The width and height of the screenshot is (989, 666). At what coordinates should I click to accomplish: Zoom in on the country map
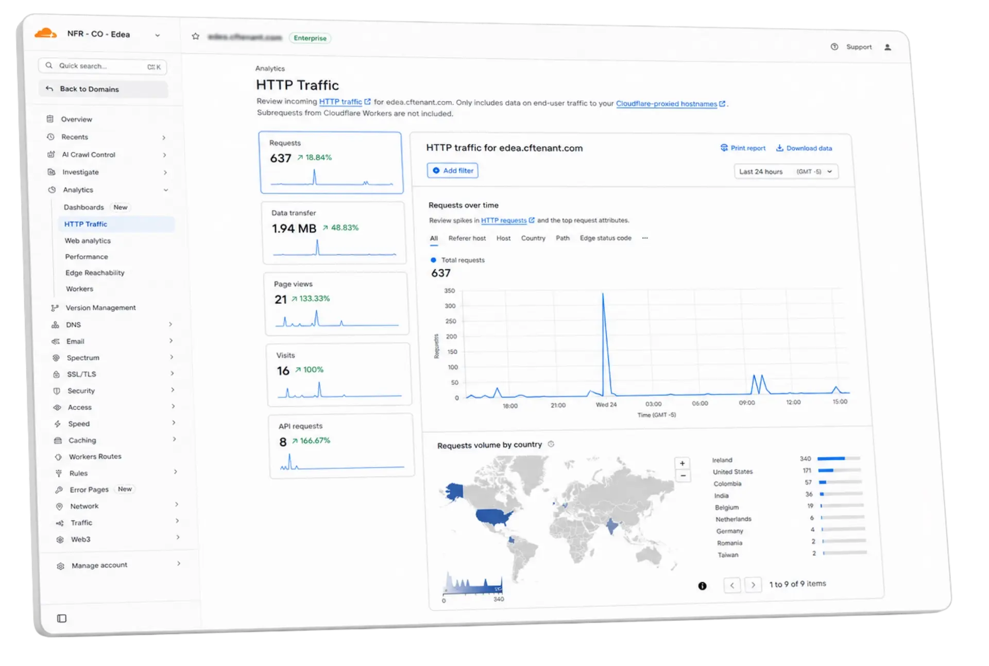pyautogui.click(x=682, y=463)
